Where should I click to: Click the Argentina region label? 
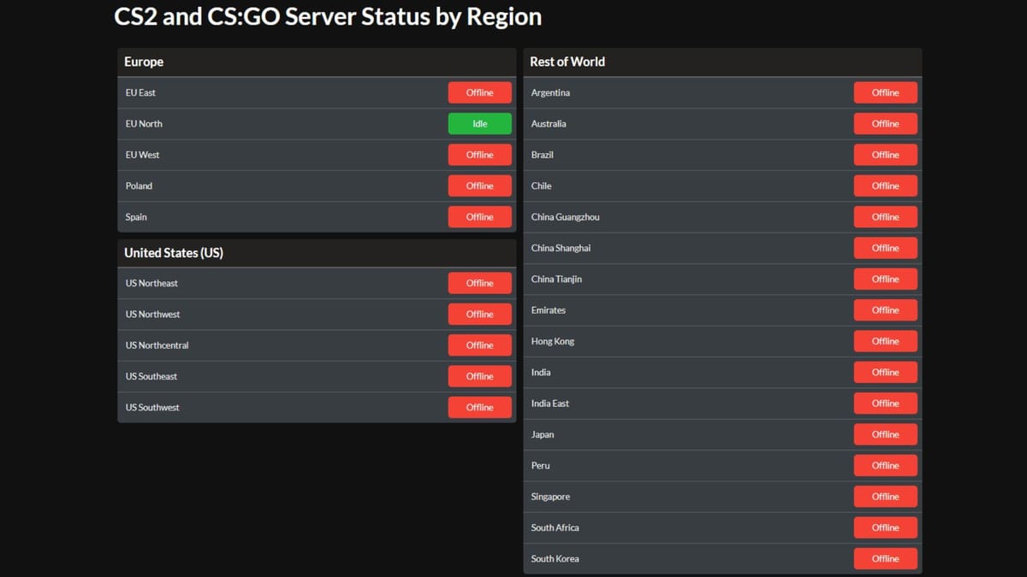click(550, 92)
